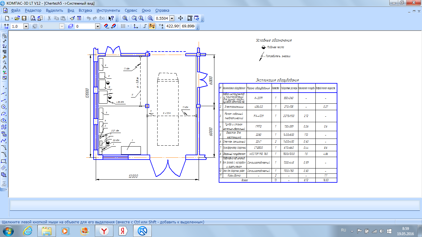The height and width of the screenshot is (237, 422).
Task: Toggle the grid display button
Action: click(x=123, y=26)
